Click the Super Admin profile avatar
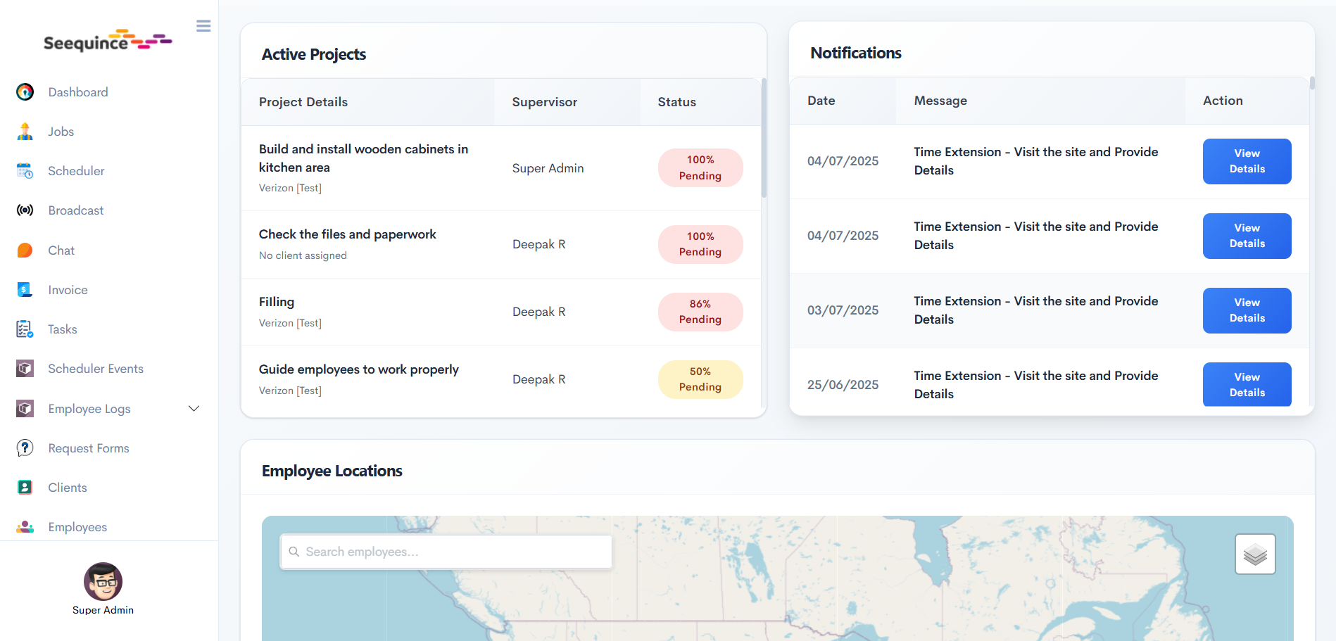The height and width of the screenshot is (641, 1336). (x=103, y=582)
